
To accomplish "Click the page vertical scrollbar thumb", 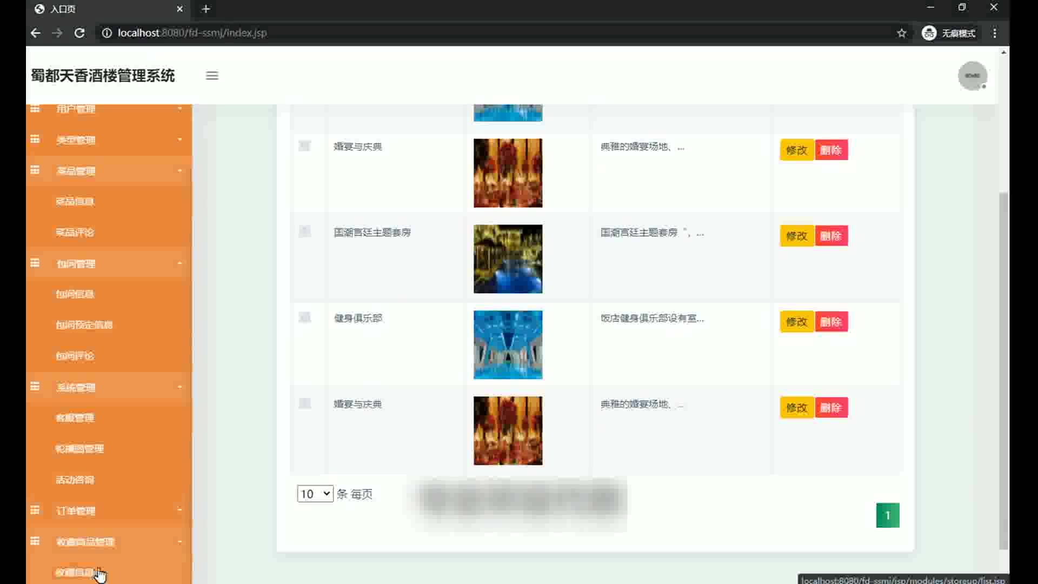I will (1003, 370).
